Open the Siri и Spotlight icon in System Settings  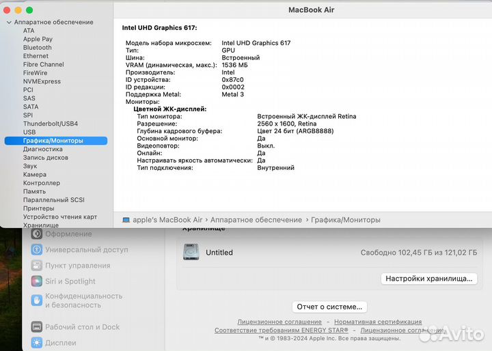(37, 281)
